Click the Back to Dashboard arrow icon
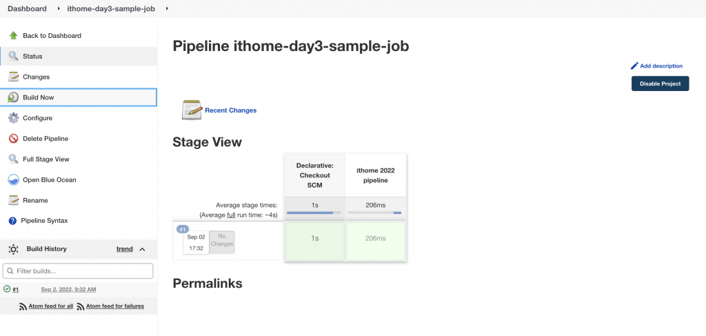 point(13,35)
